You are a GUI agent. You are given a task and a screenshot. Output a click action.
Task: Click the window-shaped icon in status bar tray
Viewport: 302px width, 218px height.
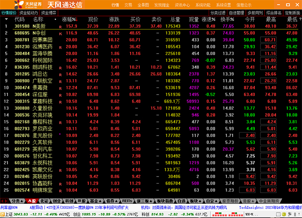click(278, 214)
